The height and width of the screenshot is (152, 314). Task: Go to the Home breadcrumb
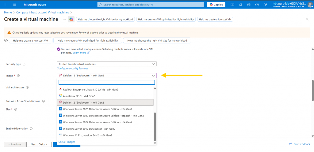pyautogui.click(x=8, y=12)
